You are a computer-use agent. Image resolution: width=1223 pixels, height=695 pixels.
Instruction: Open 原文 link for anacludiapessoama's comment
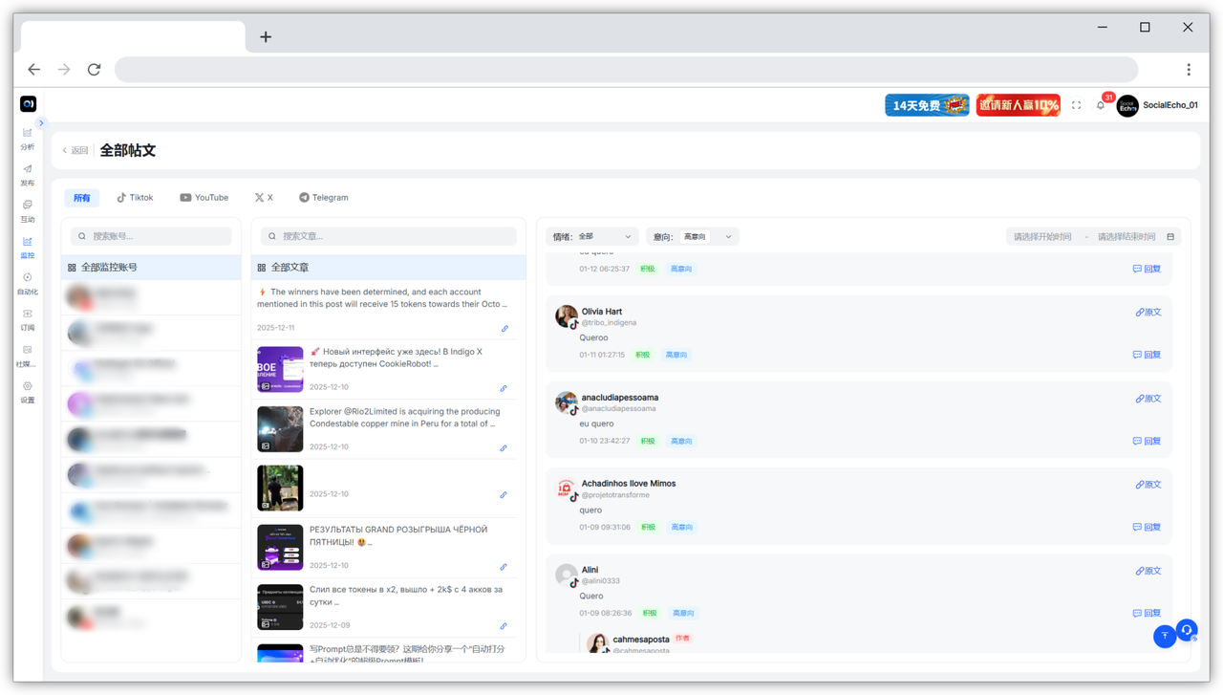(1148, 399)
